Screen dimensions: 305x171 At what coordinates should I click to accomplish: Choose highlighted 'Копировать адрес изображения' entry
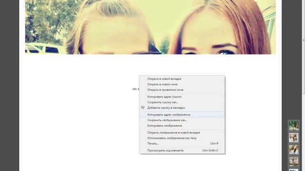pyautogui.click(x=182, y=114)
